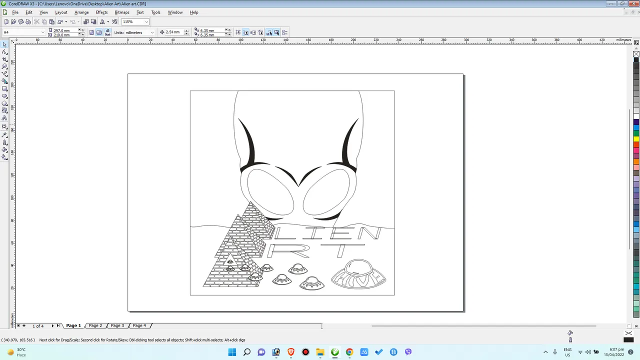The image size is (640, 360).
Task: Pick the white color swatch
Action: pos(636,116)
